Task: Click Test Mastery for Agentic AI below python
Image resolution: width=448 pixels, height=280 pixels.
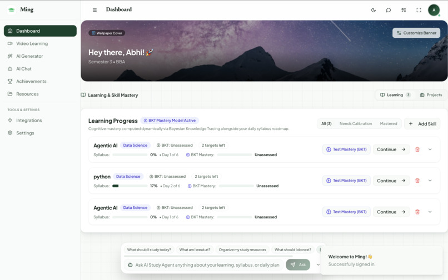Action: tap(346, 212)
